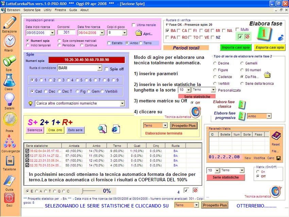Click the Elabora fase classica 2 icon
The height and width of the screenshot is (217, 289).
point(242,104)
